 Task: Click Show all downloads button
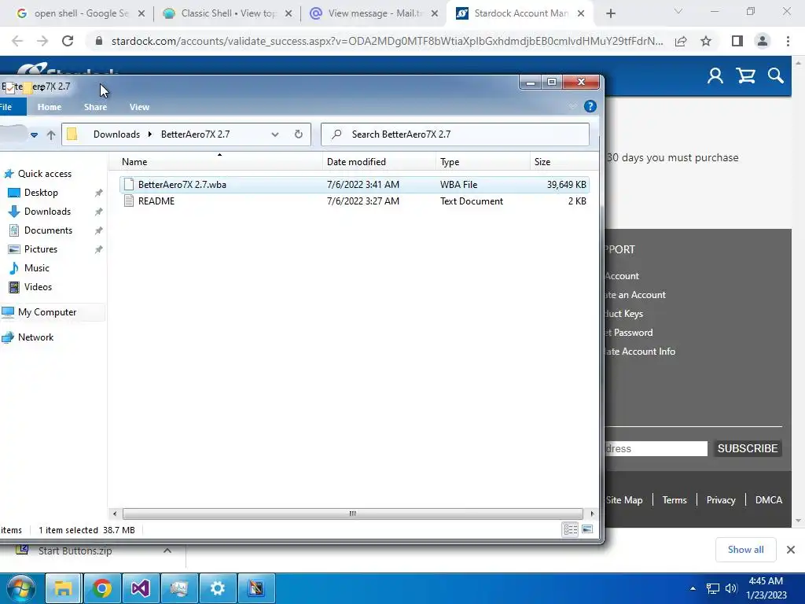[745, 550]
